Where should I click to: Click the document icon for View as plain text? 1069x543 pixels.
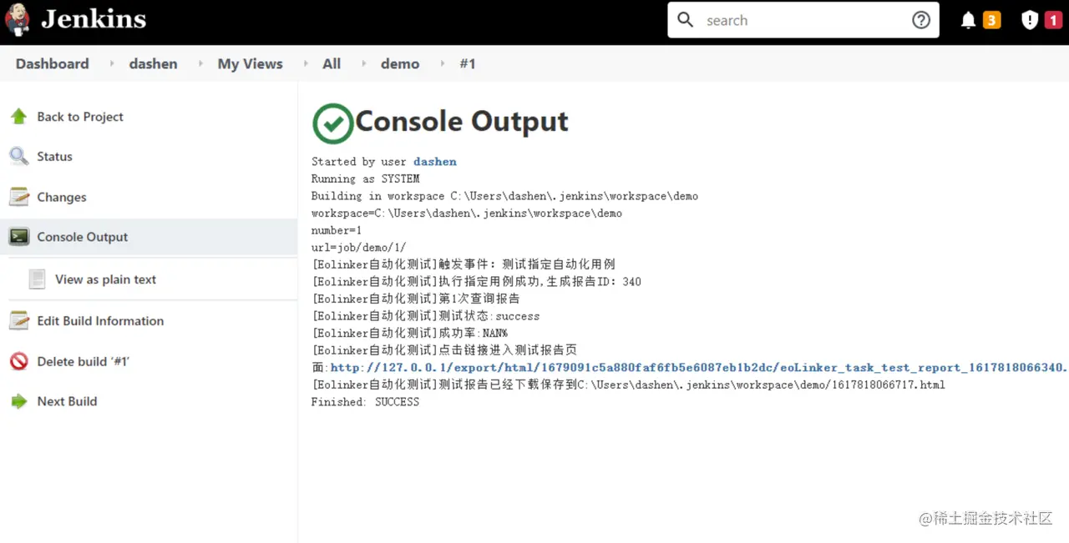[x=37, y=279]
